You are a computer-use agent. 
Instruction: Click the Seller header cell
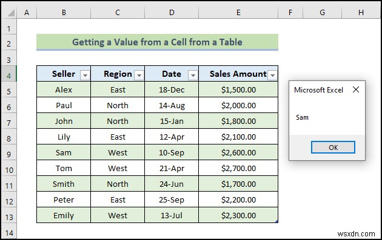[64, 74]
